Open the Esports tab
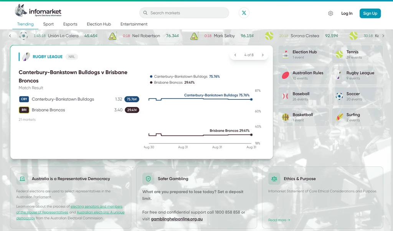 tap(70, 24)
